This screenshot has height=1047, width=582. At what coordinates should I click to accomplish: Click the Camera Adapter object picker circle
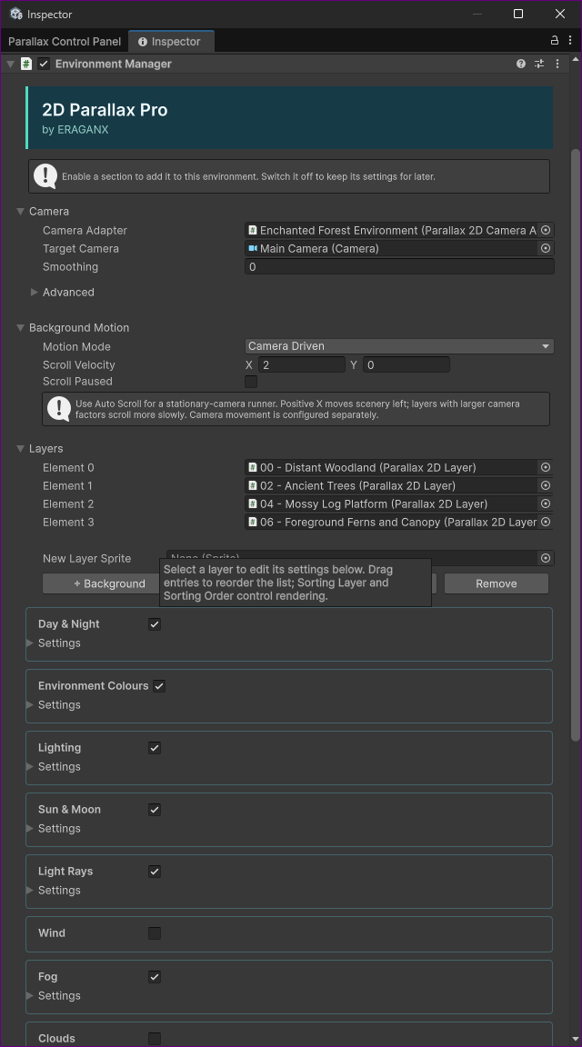click(546, 230)
